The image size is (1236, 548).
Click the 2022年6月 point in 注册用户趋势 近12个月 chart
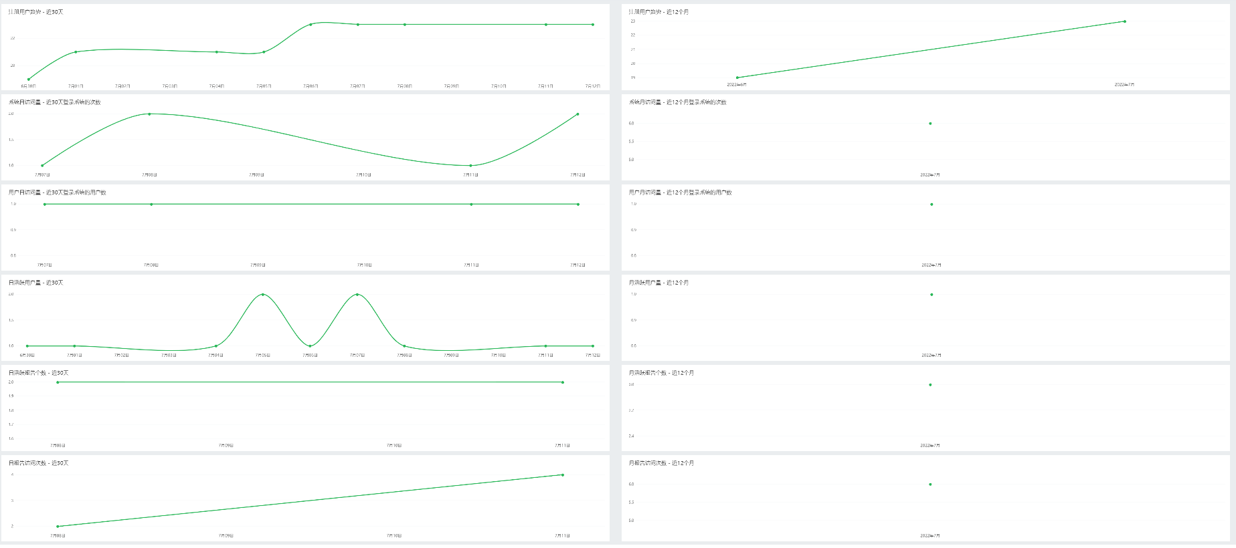(737, 78)
